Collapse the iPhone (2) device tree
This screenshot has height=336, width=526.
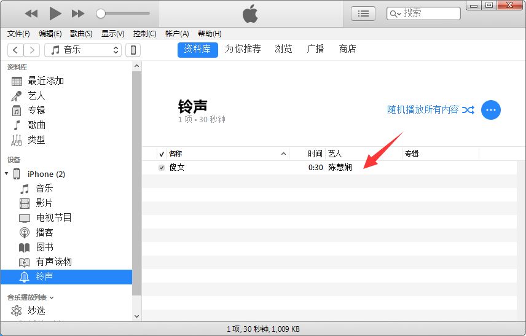7,174
